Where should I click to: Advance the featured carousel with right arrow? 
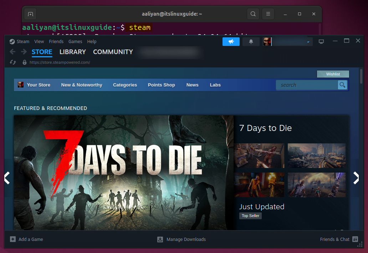(356, 178)
